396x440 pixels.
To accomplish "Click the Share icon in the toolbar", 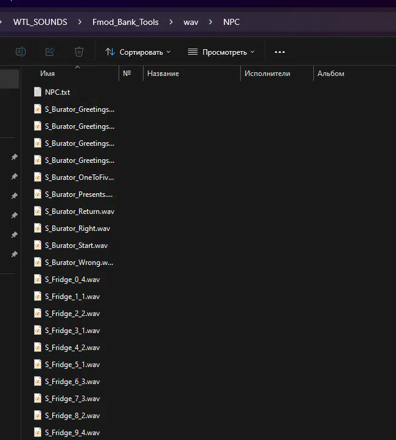I will pyautogui.click(x=50, y=52).
